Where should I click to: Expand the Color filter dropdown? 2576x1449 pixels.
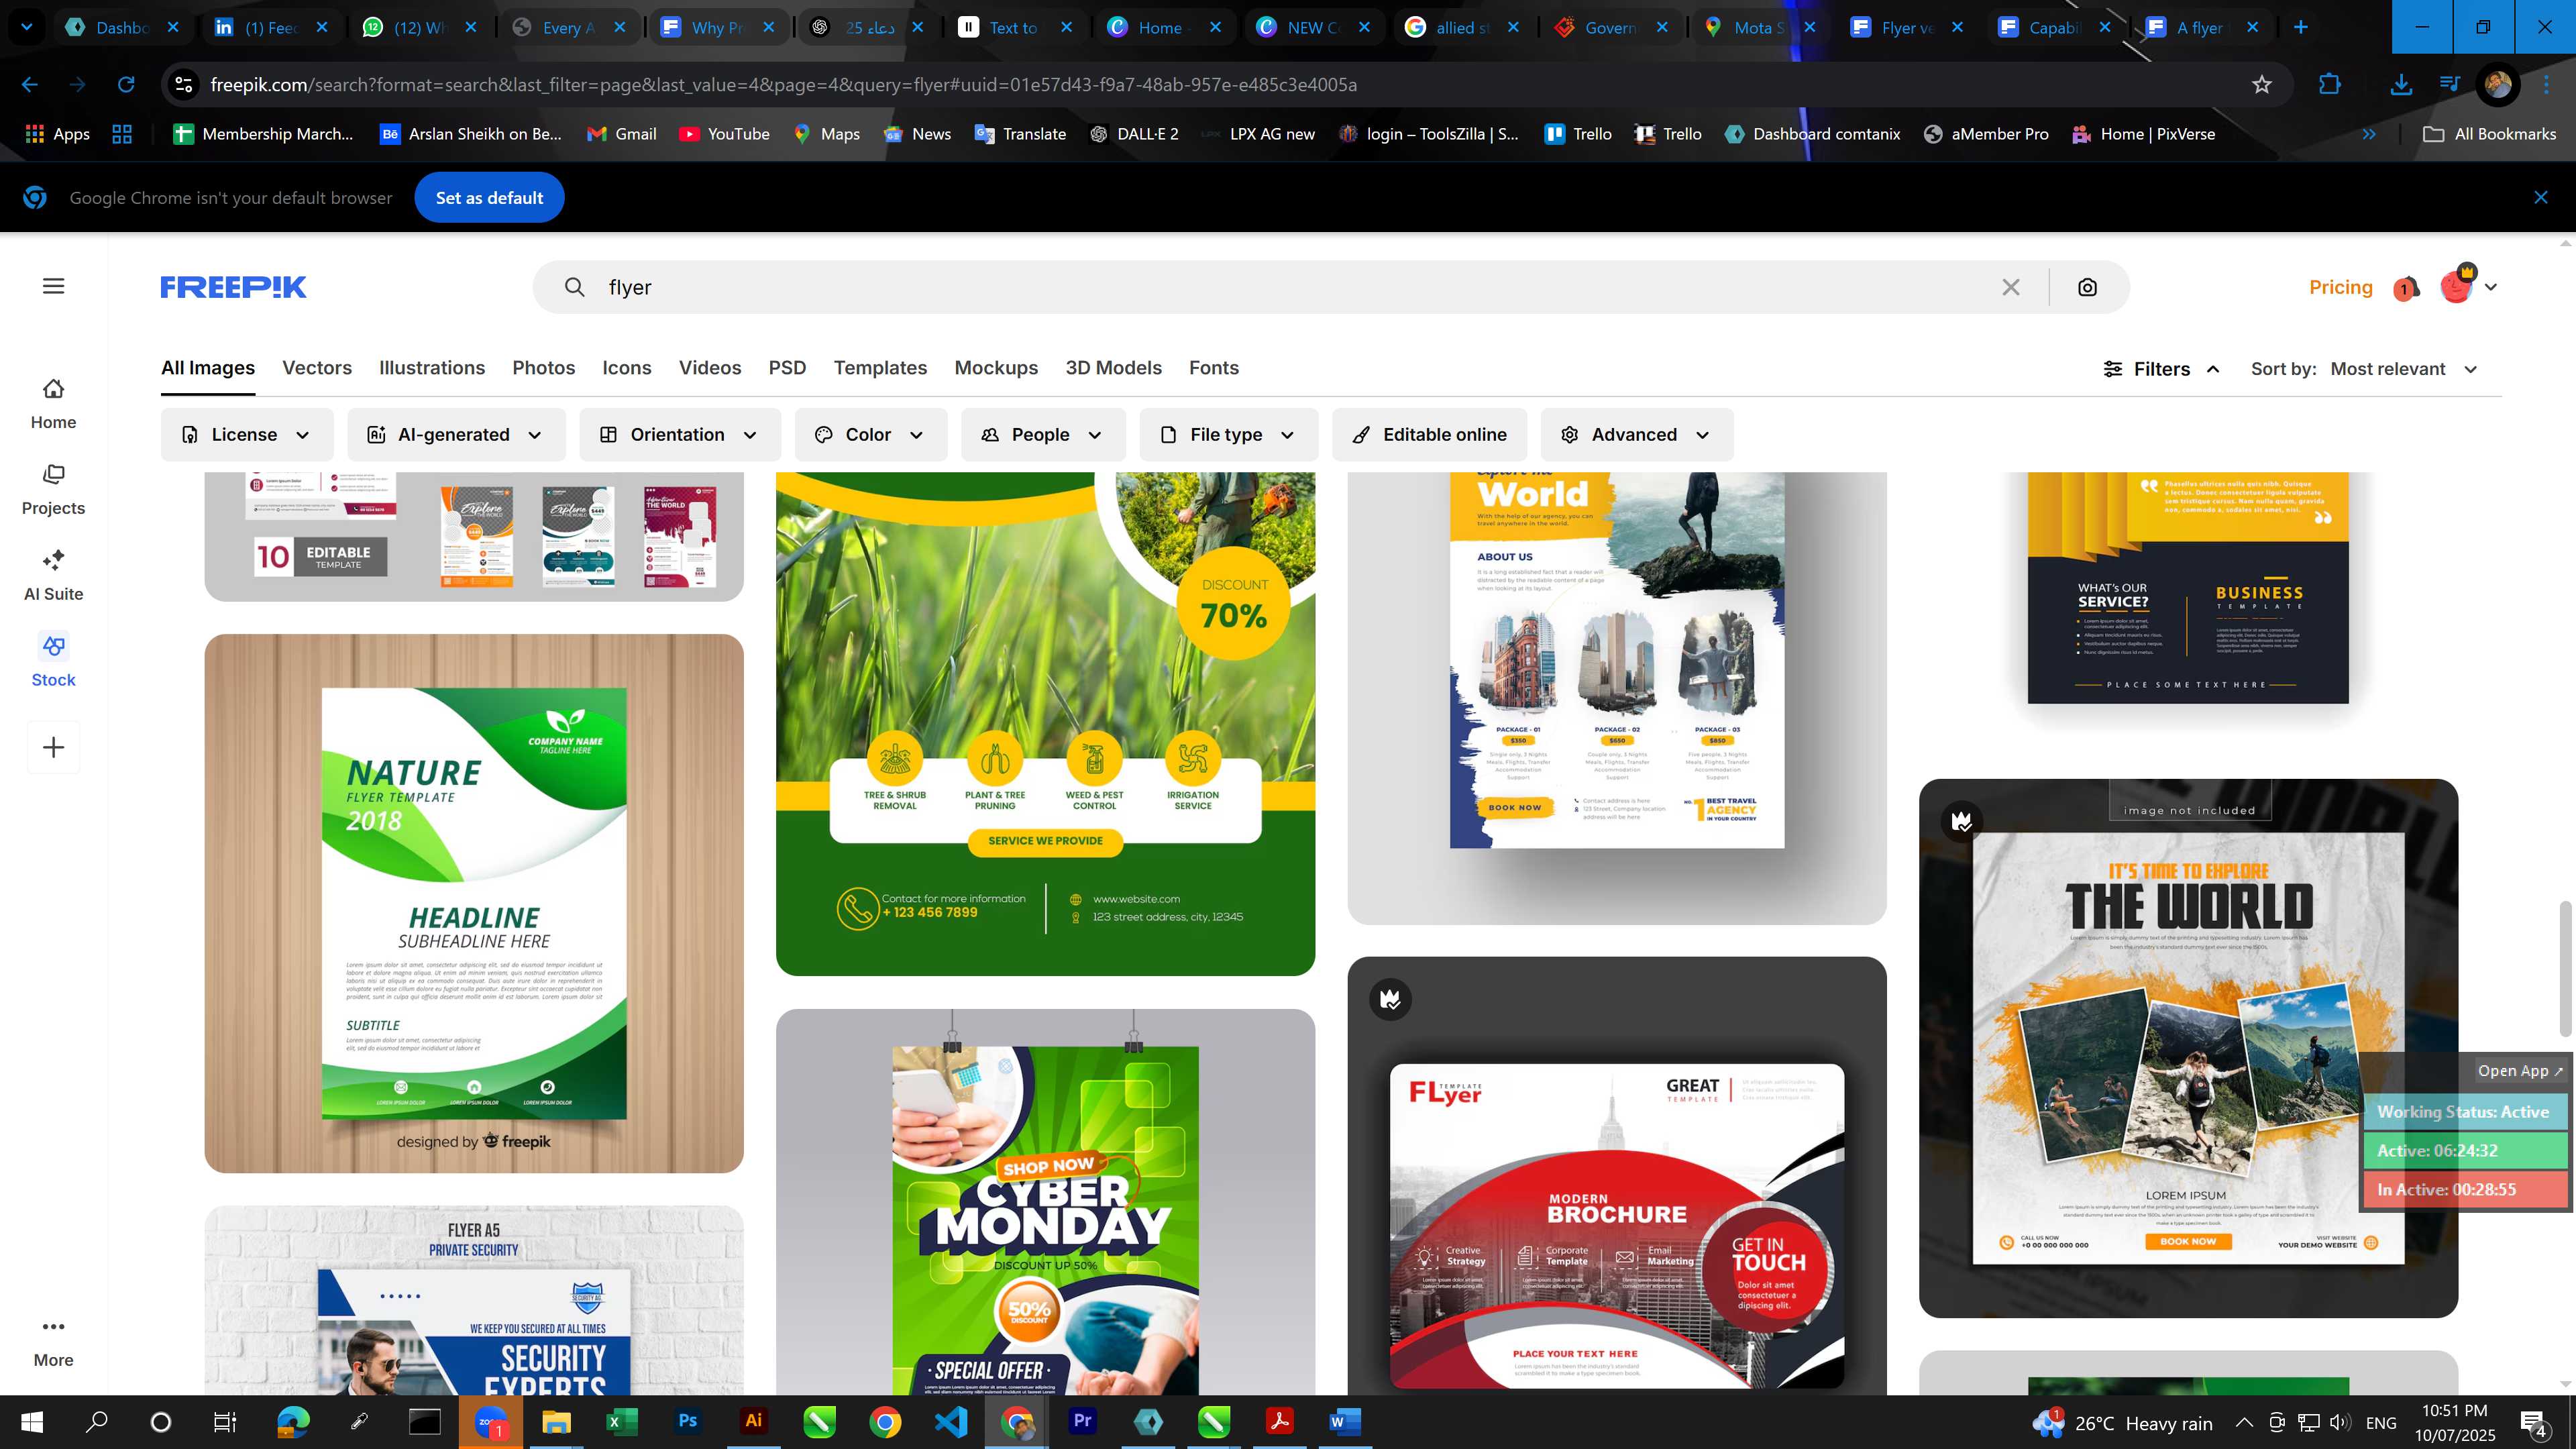coord(870,435)
